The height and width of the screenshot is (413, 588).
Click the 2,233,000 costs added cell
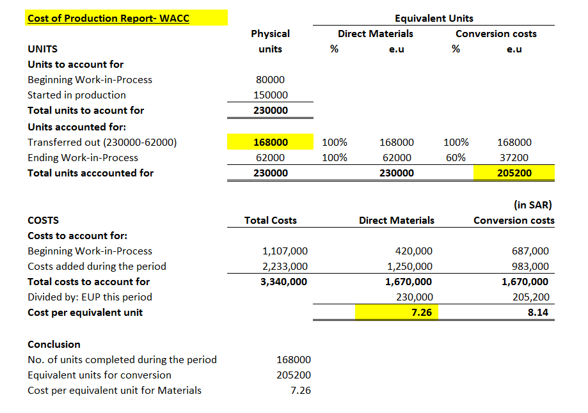[x=285, y=267]
